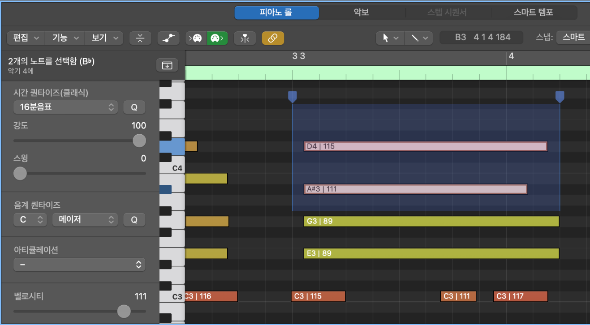Viewport: 590px width, 325px height.
Task: Toggle the automation curve icon
Action: (x=168, y=38)
